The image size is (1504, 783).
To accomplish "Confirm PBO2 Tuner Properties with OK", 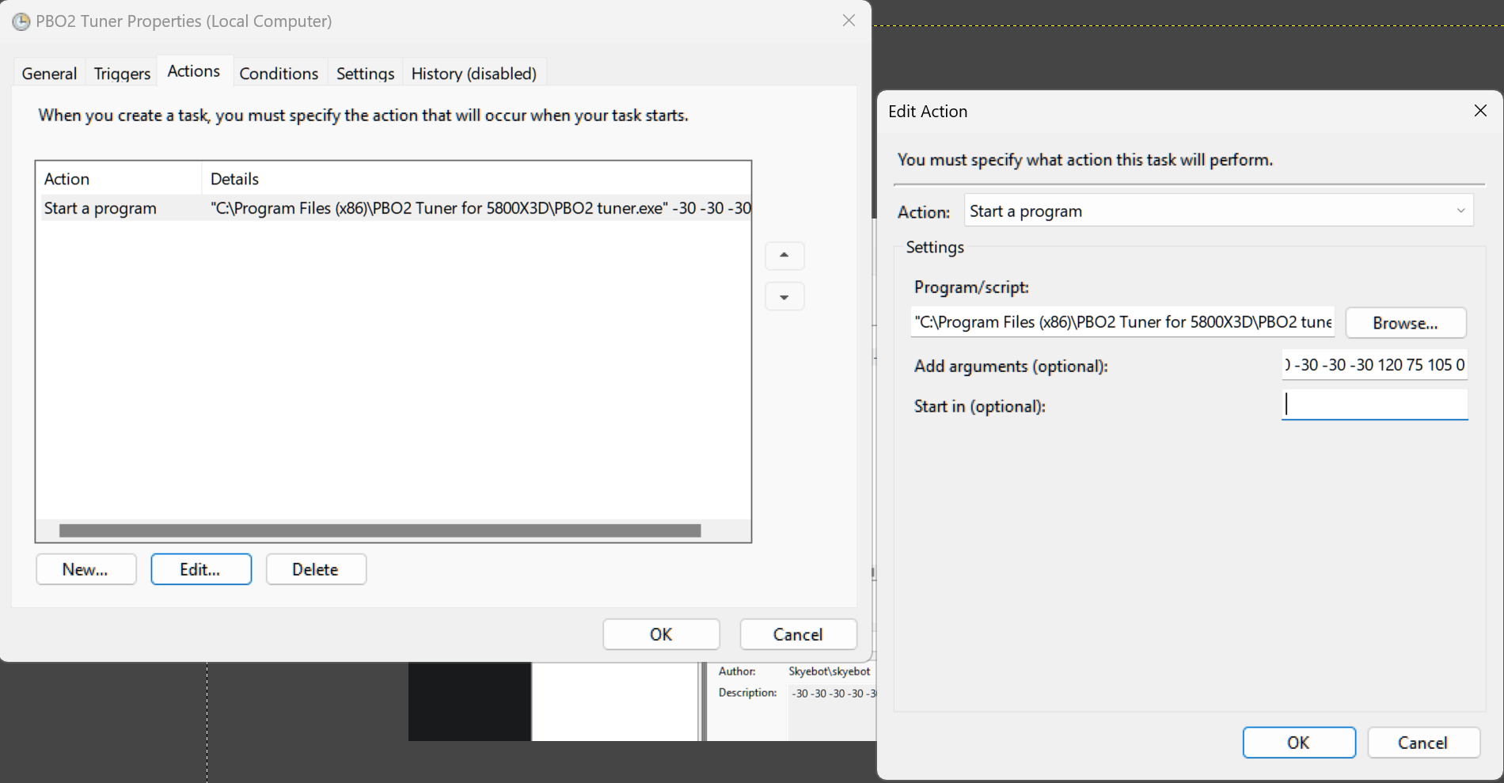I will (661, 634).
